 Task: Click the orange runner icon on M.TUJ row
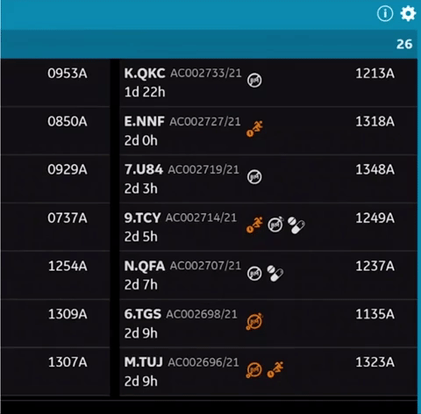(275, 369)
